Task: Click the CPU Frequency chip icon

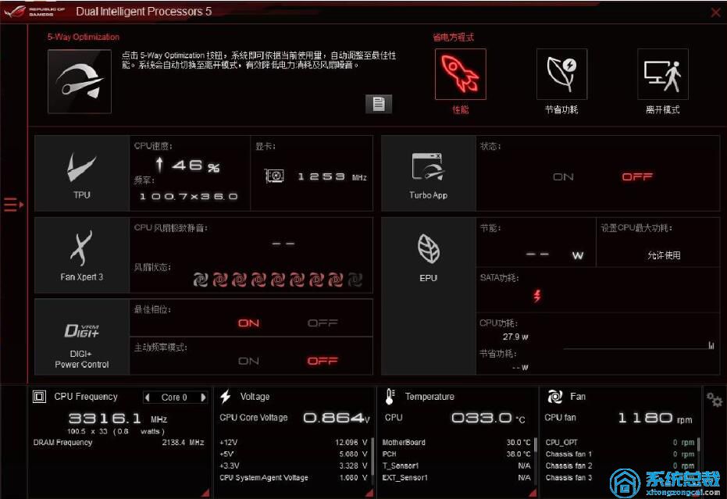Action: click(x=39, y=397)
